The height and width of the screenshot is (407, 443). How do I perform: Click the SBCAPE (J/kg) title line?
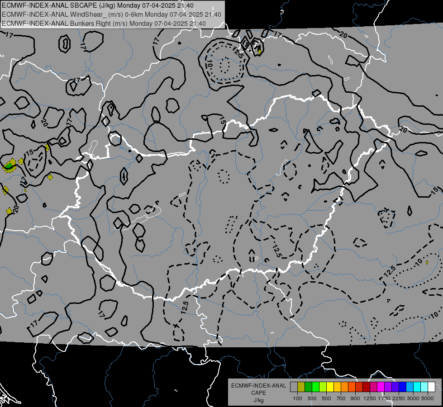pyautogui.click(x=98, y=5)
